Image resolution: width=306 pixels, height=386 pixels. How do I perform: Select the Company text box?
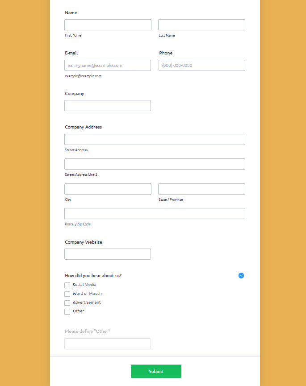108,106
